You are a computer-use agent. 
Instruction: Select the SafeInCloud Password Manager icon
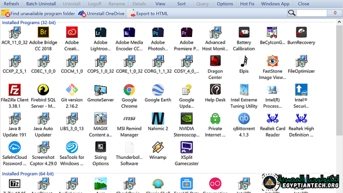[14, 147]
